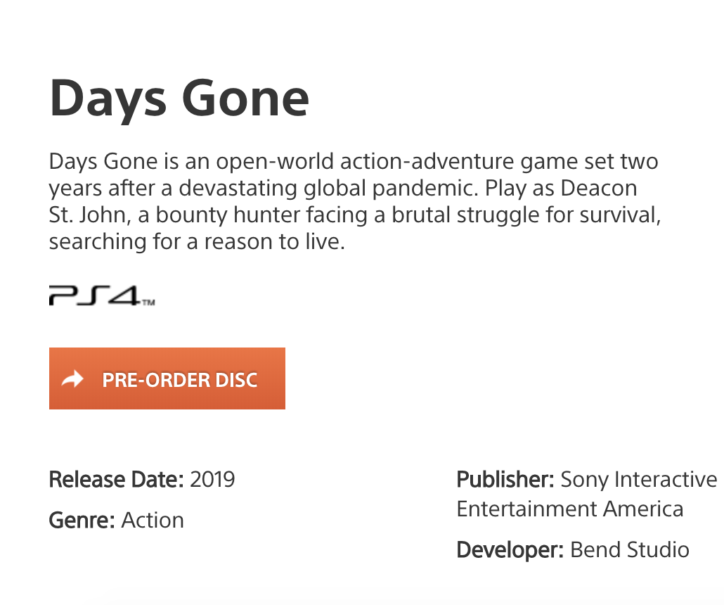Click the final line 'searching for a reason to live'
724x605 pixels.
pos(197,243)
